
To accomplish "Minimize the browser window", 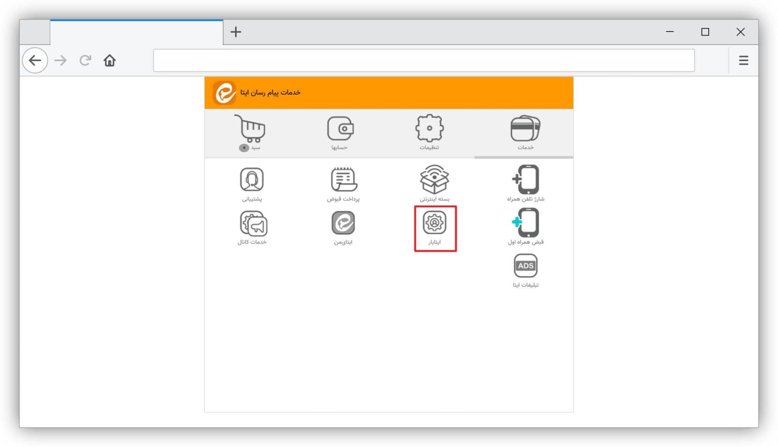I will click(670, 32).
